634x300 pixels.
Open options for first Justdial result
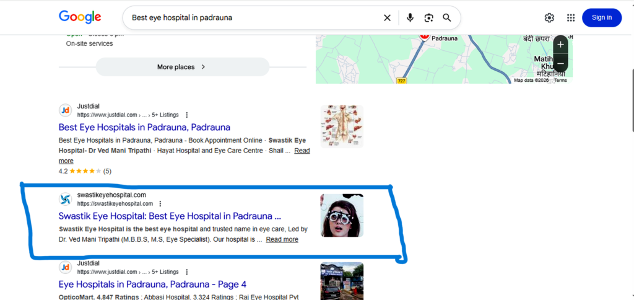(x=187, y=115)
